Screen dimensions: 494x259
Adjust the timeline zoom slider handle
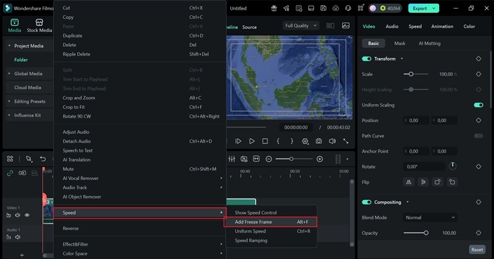pyautogui.click(x=291, y=159)
